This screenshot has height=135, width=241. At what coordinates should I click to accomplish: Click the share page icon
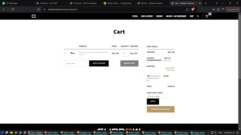(x=187, y=9)
